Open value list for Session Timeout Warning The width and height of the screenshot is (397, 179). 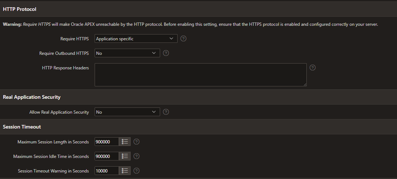[x=125, y=171]
